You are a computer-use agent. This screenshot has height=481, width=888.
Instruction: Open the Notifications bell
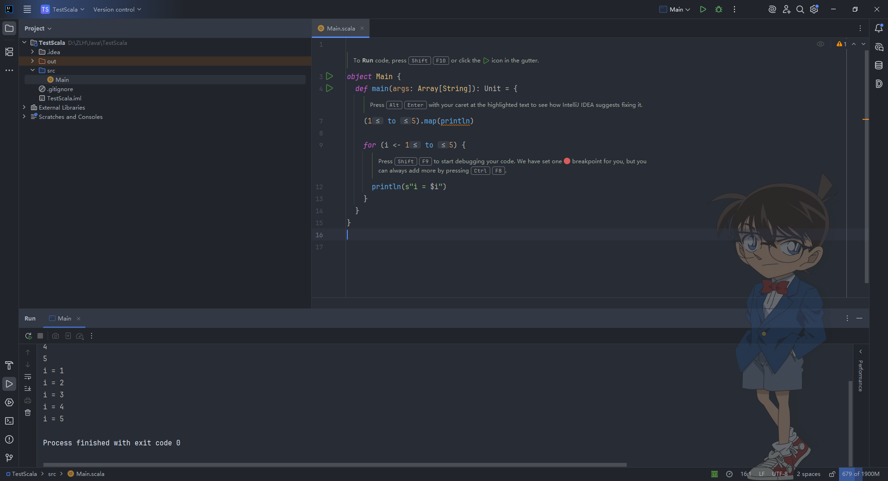click(x=879, y=28)
